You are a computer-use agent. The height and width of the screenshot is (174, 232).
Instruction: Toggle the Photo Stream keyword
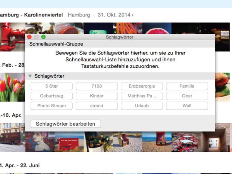click(x=52, y=106)
